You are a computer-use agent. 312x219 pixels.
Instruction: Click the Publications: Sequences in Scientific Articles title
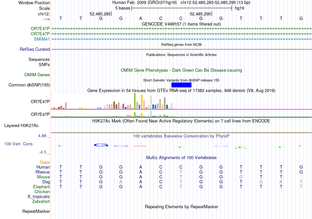tap(181, 55)
